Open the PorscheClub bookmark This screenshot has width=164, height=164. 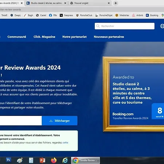coord(84,15)
